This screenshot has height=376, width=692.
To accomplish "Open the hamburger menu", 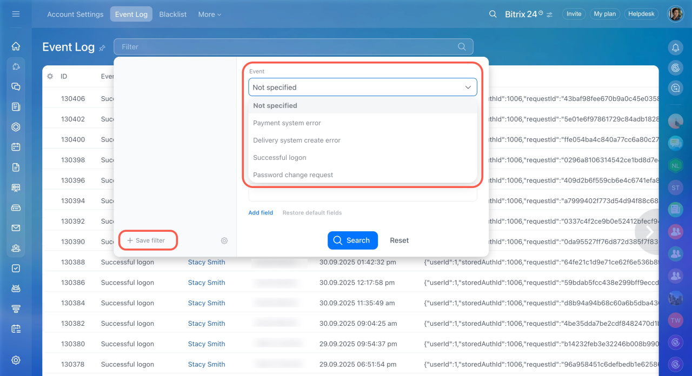I will pyautogui.click(x=16, y=14).
